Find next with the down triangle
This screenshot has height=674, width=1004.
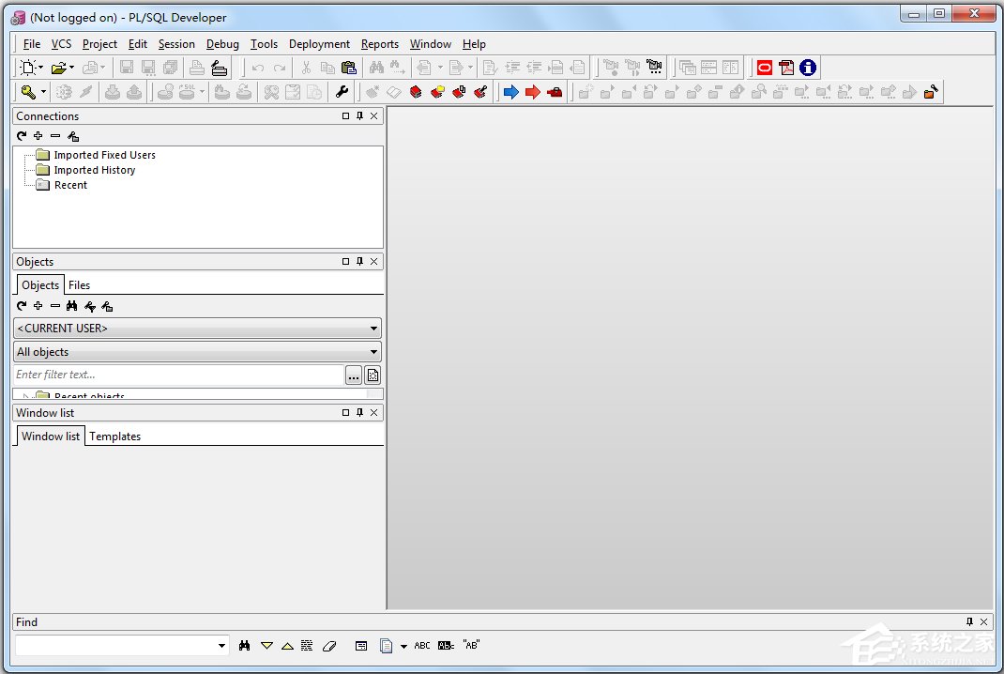267,646
